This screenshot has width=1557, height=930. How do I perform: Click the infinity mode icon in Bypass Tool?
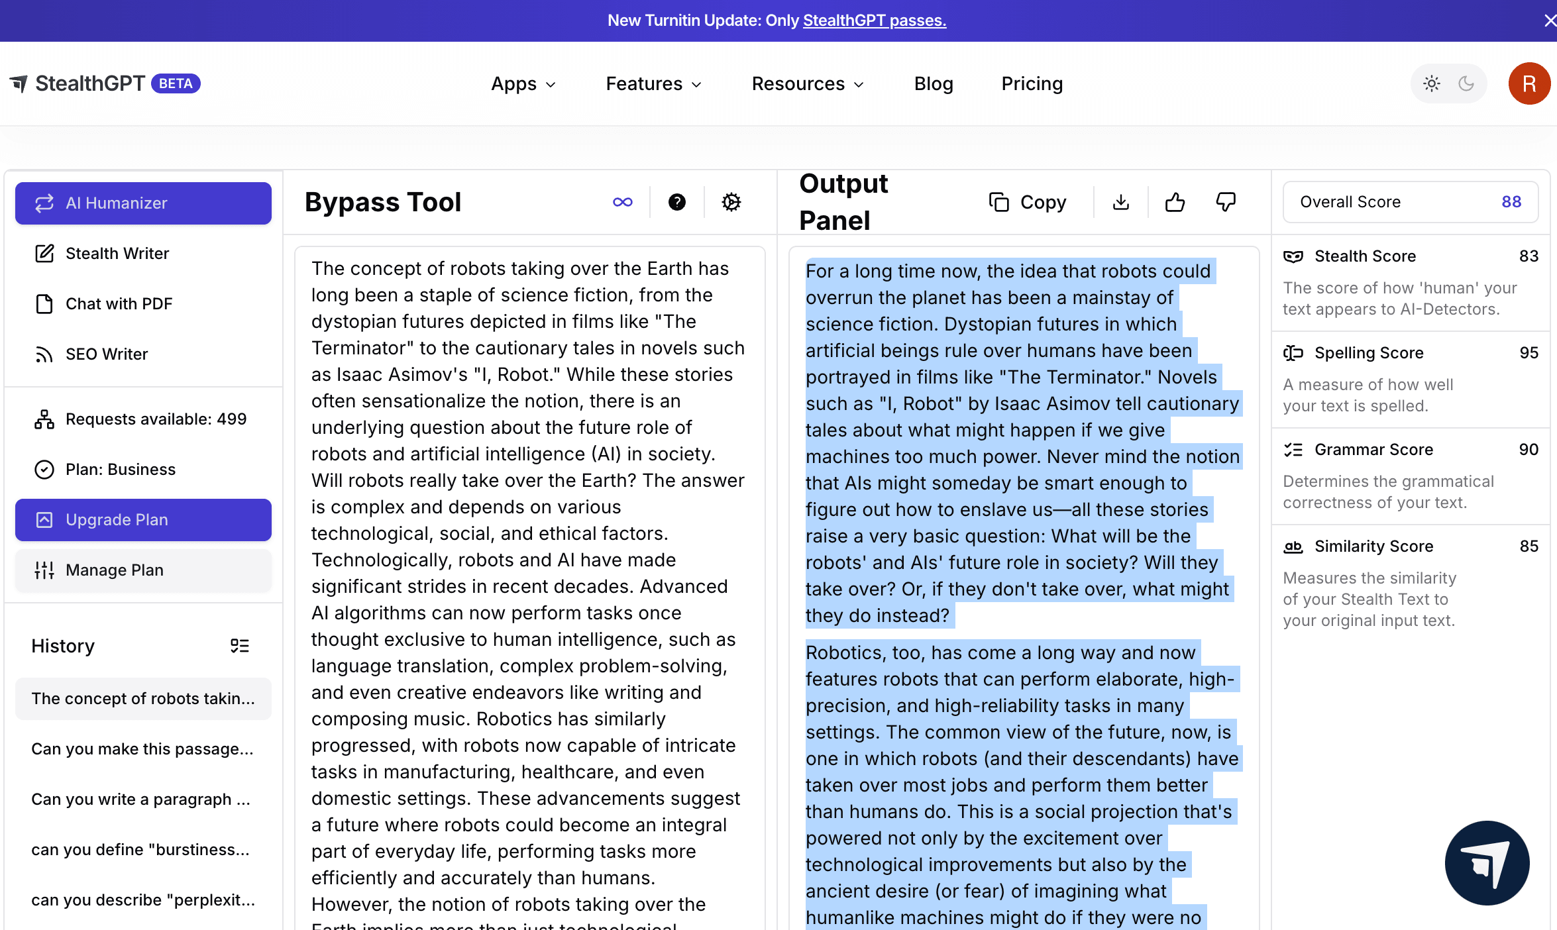coord(622,202)
